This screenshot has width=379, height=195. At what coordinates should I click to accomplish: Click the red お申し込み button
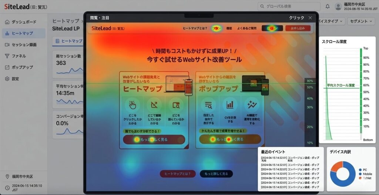(x=298, y=28)
